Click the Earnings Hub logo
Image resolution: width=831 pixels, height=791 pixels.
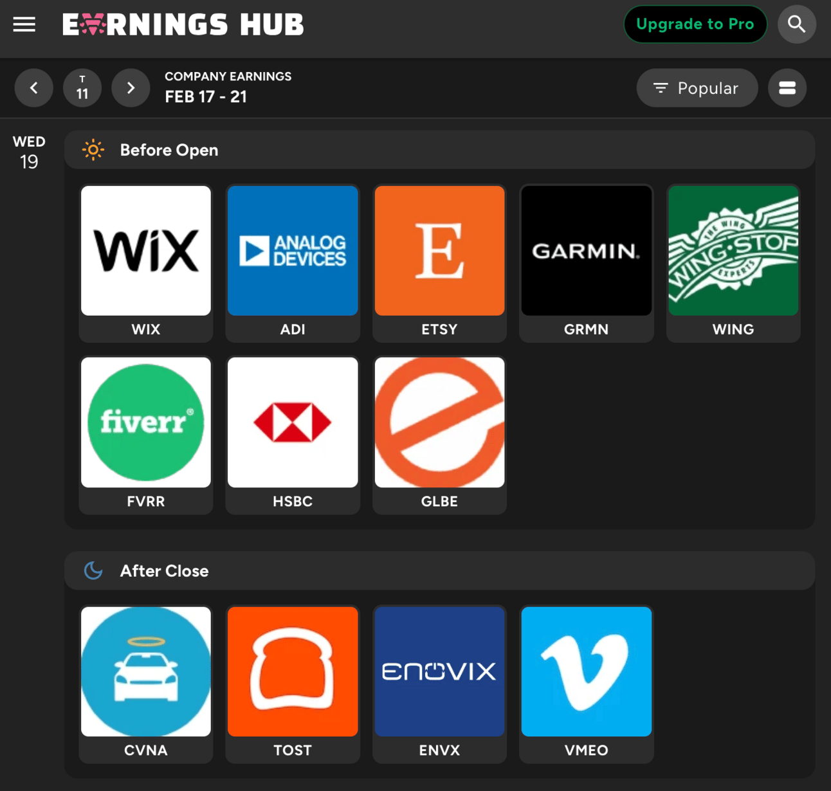coord(183,24)
